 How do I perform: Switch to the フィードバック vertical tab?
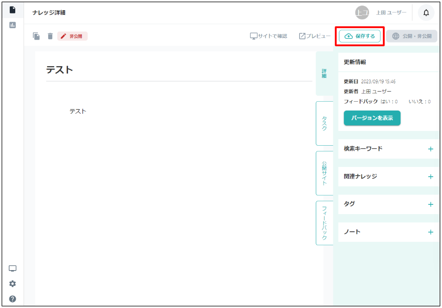325,223
